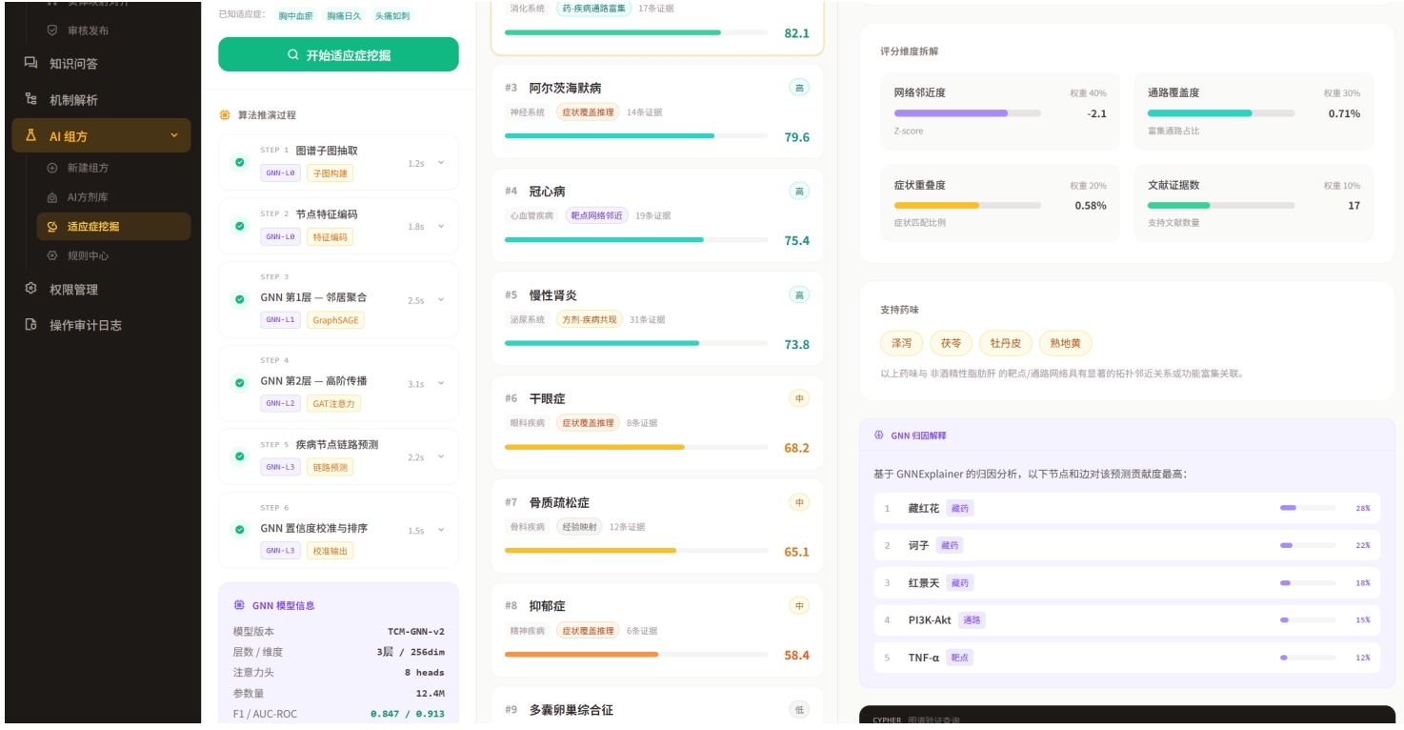This screenshot has height=730, width=1404.
Task: Select the PI3K-Akt attribution row
Action: 1127,619
